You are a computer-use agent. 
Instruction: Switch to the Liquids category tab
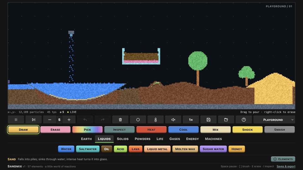click(x=104, y=139)
